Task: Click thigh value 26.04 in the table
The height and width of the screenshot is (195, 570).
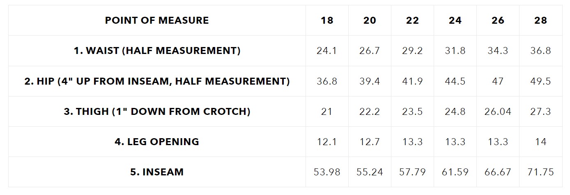Action: [498, 111]
